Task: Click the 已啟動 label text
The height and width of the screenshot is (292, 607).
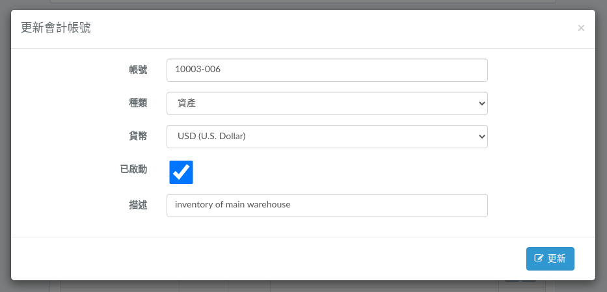Action: [133, 169]
